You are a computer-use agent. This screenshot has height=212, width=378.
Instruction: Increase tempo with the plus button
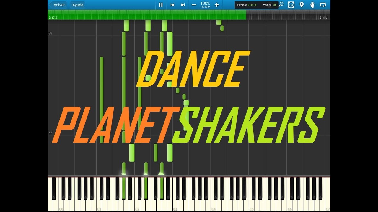tap(217, 5)
